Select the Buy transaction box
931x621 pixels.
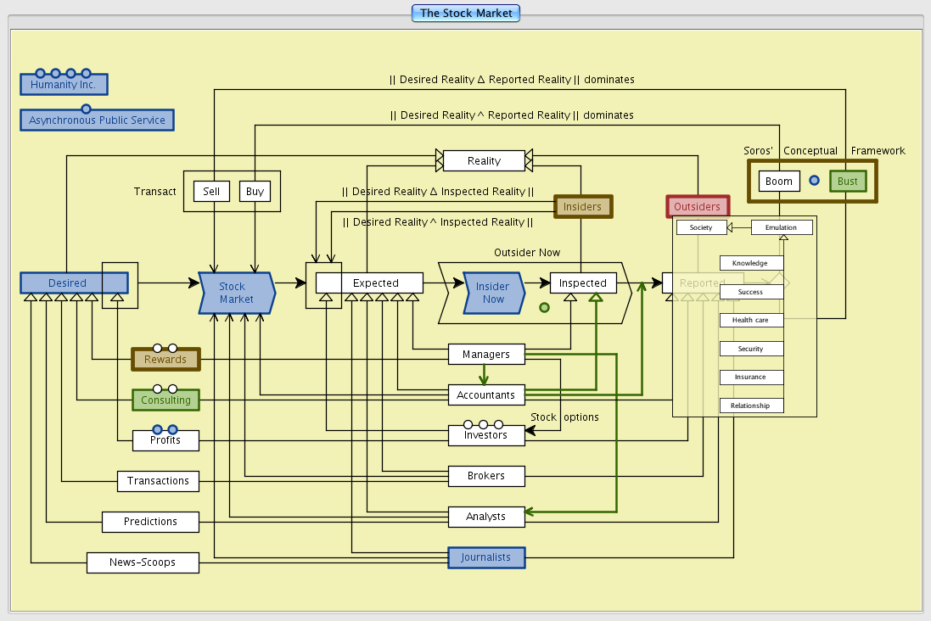[x=255, y=192]
